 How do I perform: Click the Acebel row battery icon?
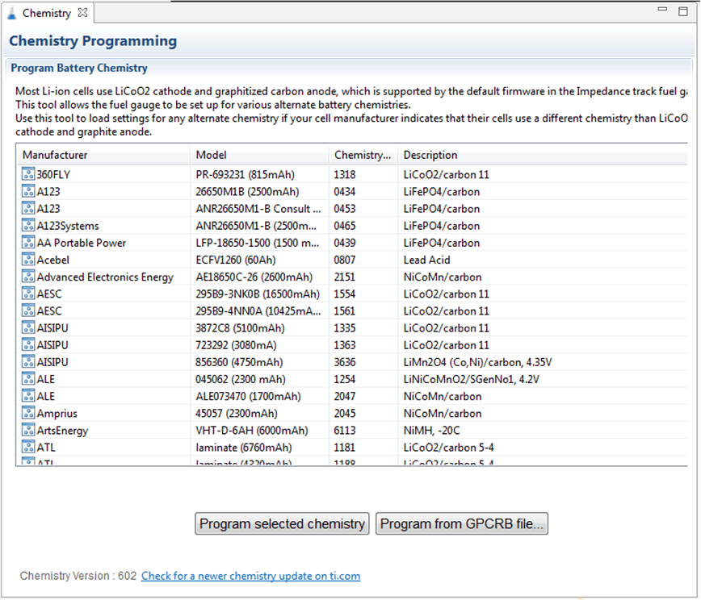coord(28,260)
